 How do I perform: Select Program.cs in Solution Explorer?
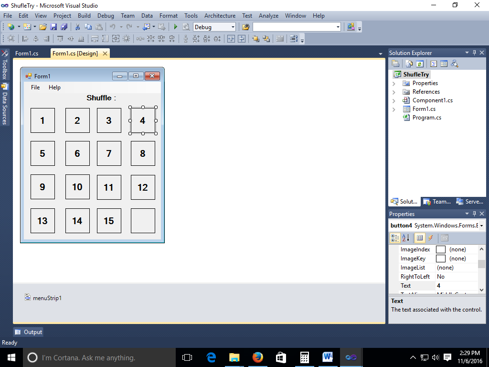tap(426, 118)
